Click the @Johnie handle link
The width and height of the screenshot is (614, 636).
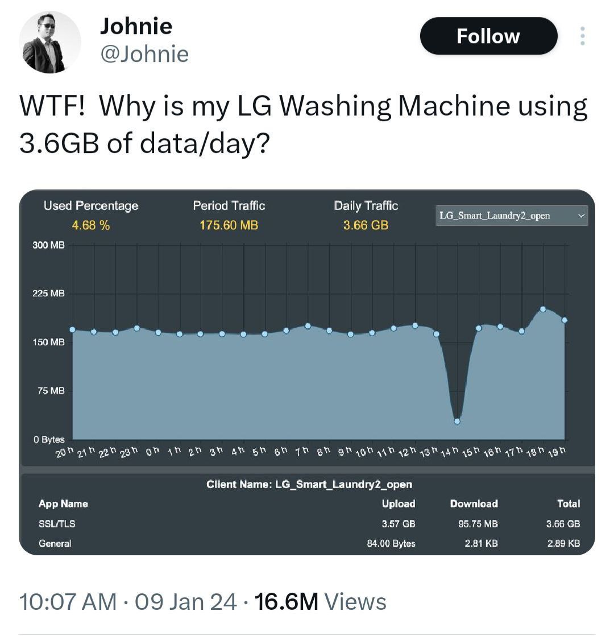(144, 54)
